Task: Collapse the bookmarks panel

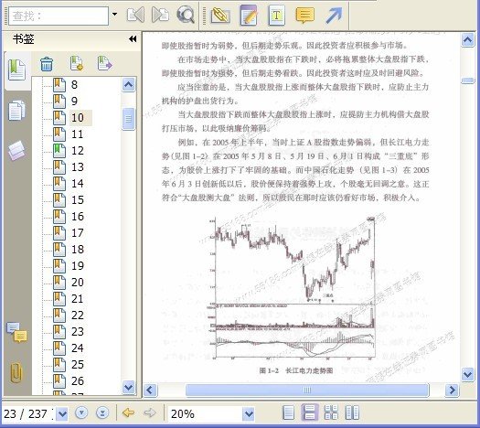Action: [133, 39]
